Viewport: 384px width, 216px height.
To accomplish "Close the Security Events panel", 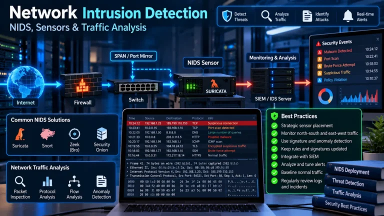I will coord(377,39).
